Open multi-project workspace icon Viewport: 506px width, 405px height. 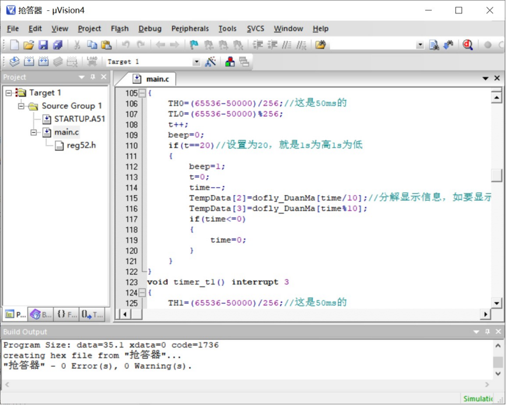244,61
